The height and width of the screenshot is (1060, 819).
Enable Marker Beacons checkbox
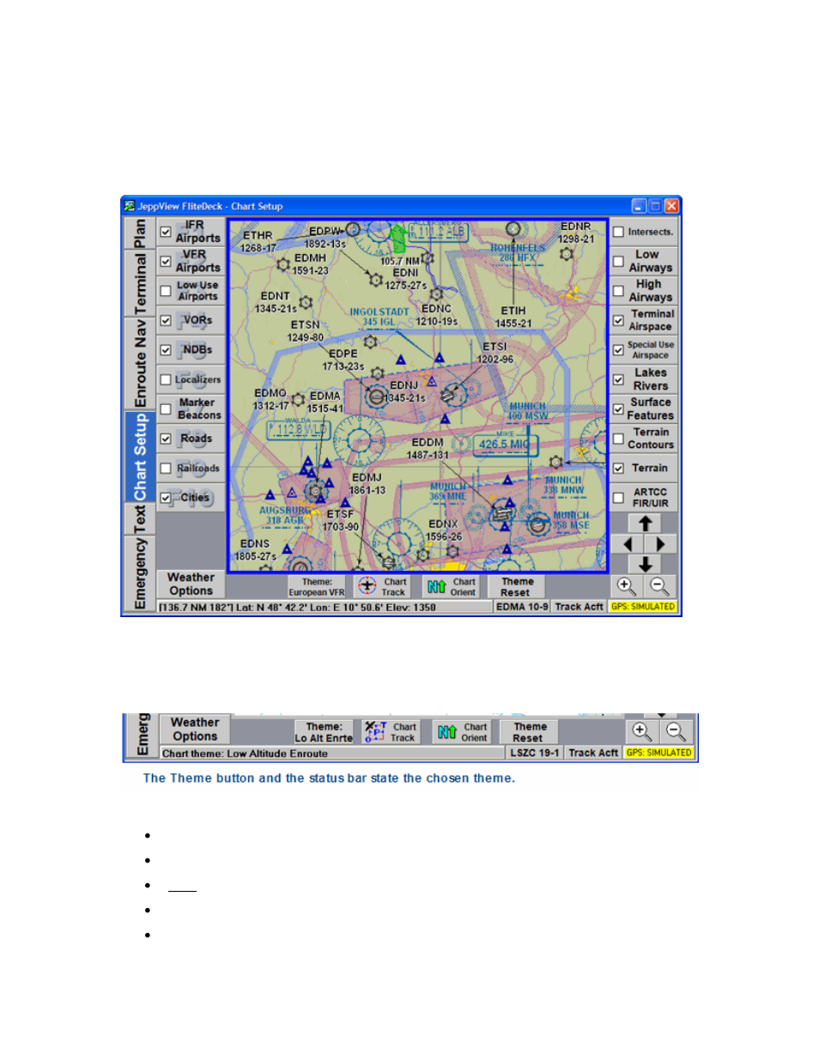point(166,409)
